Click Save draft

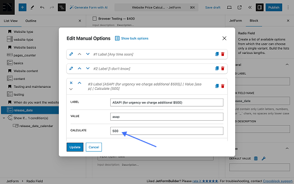[213, 7]
